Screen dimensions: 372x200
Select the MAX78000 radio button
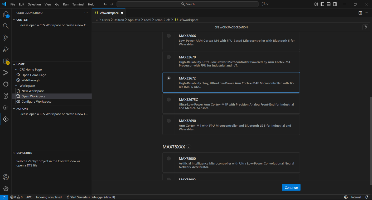(169, 159)
